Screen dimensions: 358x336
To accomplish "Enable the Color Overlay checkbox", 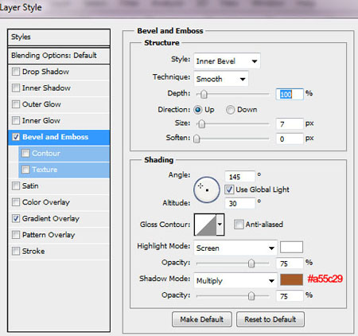I will 16,202.
